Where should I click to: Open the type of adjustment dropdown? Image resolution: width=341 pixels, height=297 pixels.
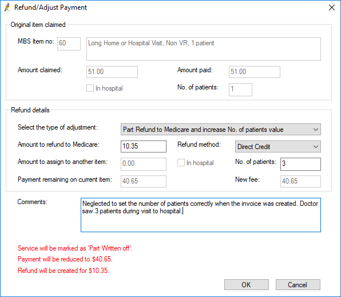[x=220, y=130]
